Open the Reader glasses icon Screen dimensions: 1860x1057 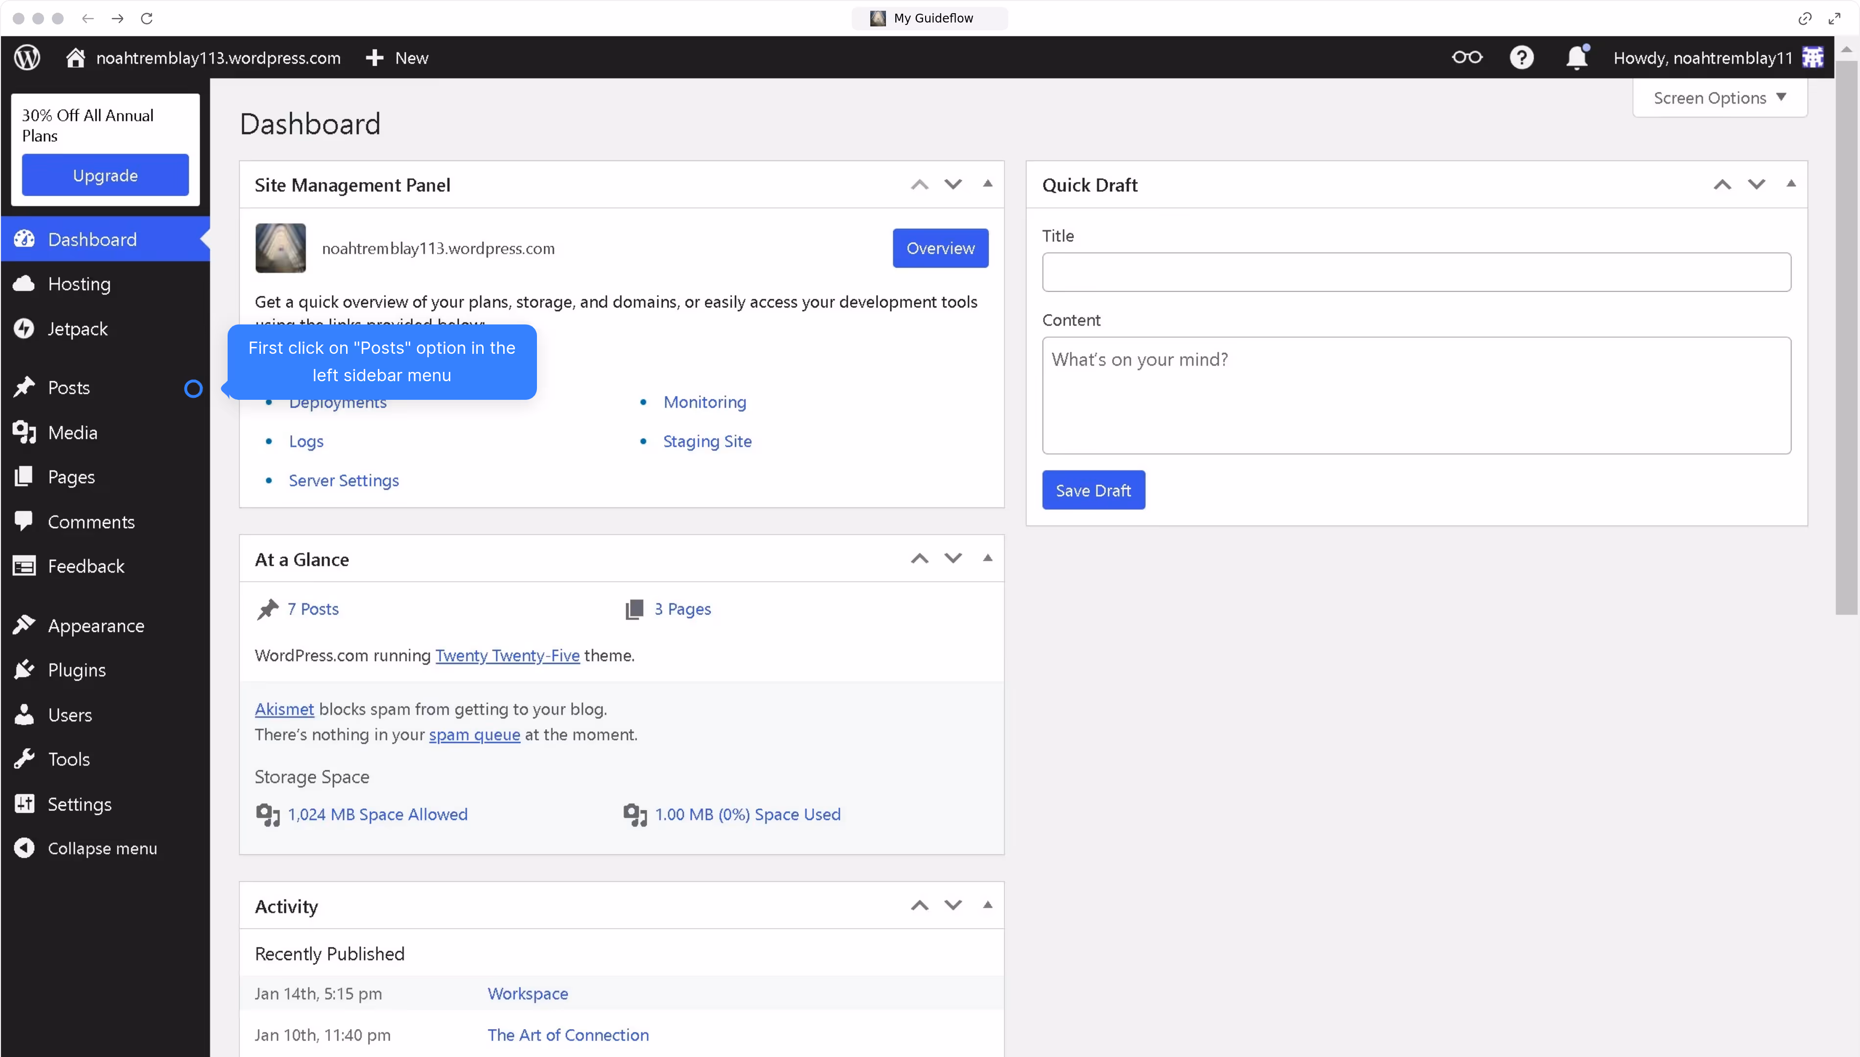[1466, 57]
